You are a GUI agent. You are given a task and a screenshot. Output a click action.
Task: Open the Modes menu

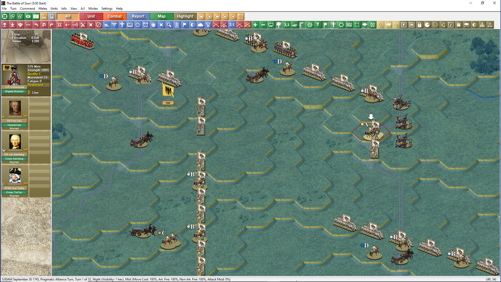(93, 9)
